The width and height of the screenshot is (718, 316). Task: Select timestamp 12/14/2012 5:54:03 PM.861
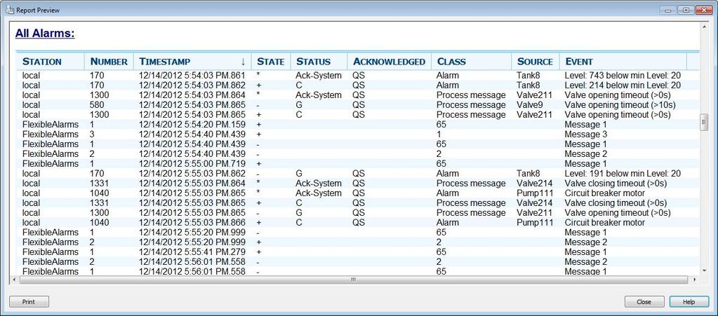coord(192,76)
